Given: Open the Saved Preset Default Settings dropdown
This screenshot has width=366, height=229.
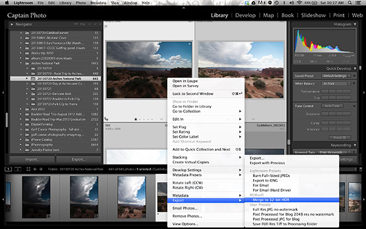Looking at the screenshot, I should point(336,76).
